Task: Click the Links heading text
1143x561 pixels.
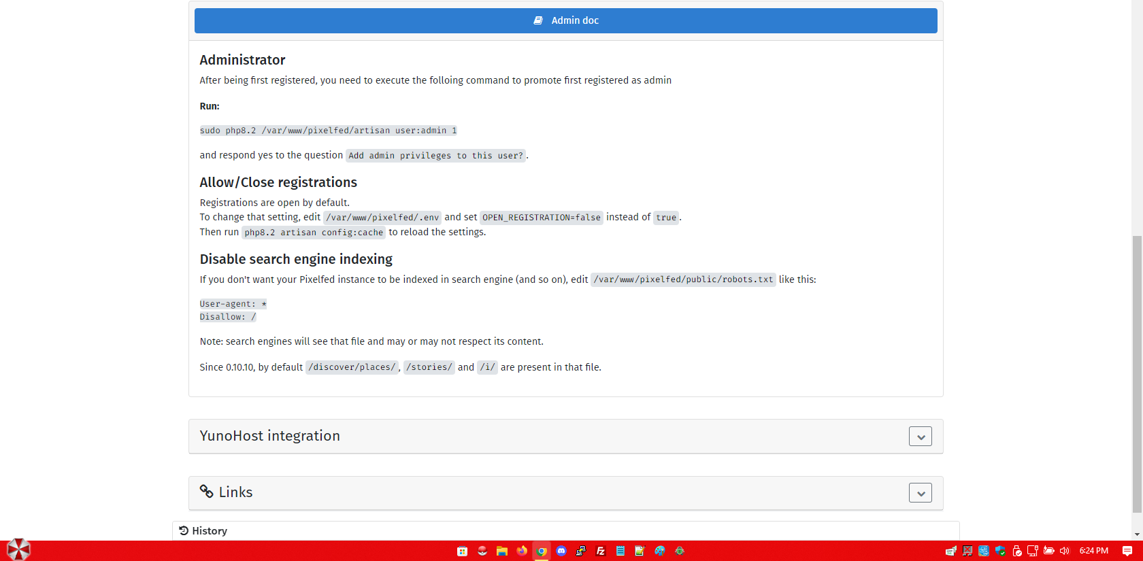Action: pos(235,492)
